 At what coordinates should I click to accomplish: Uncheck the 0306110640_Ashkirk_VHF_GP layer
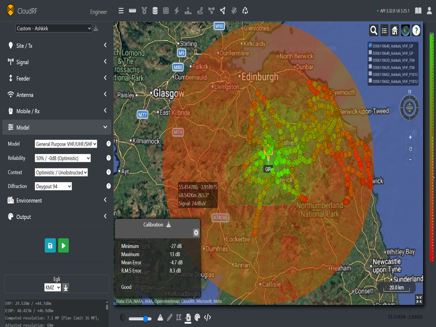(370, 45)
